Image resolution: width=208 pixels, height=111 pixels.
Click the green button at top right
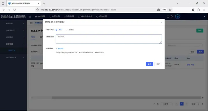[200, 31]
